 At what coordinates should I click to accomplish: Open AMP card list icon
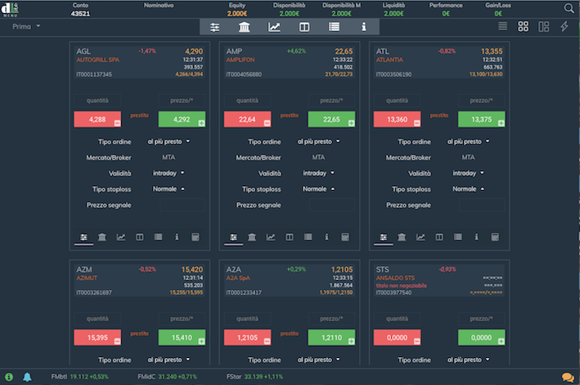click(x=308, y=238)
